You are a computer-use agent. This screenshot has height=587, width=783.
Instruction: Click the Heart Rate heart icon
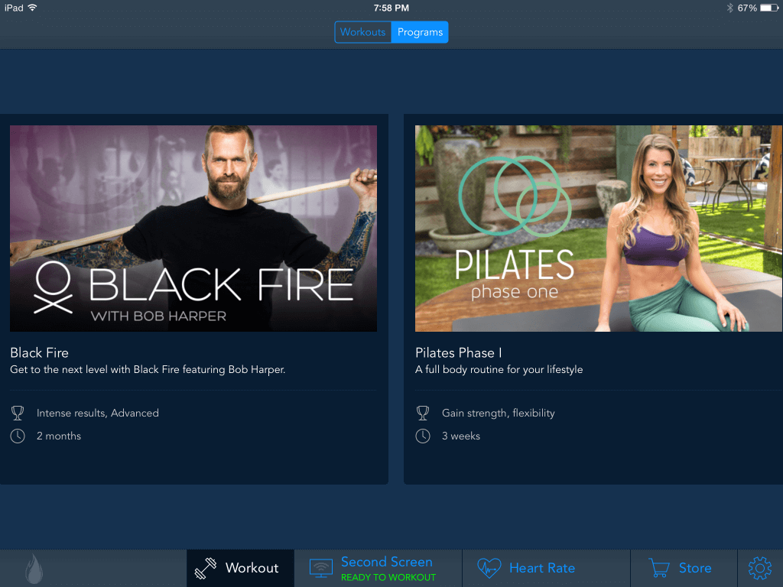[x=489, y=568]
